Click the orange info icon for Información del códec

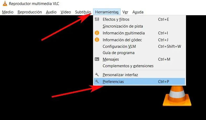click(x=97, y=40)
